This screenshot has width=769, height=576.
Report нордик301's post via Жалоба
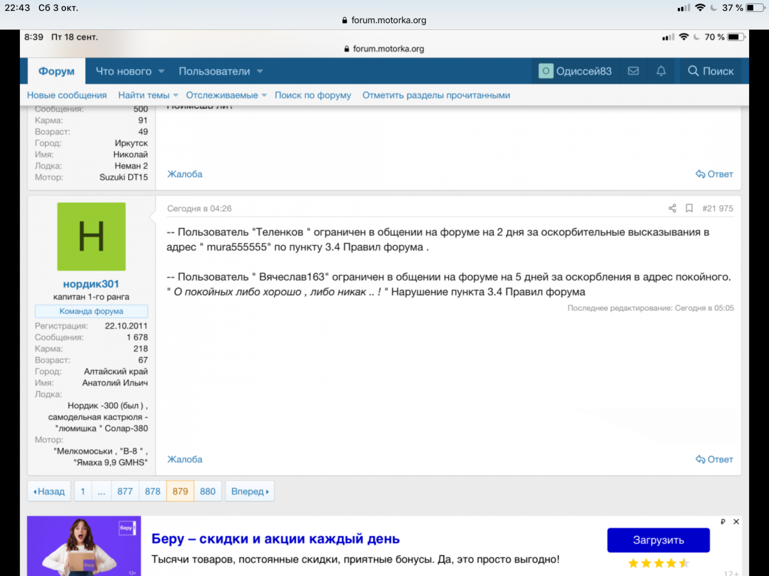pyautogui.click(x=184, y=460)
